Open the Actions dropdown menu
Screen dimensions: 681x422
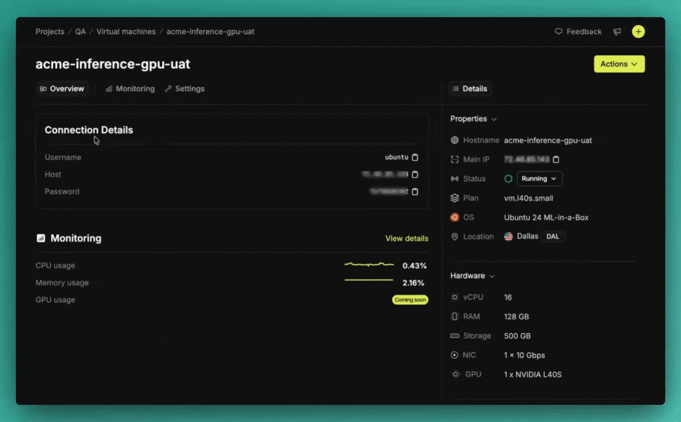pos(619,64)
